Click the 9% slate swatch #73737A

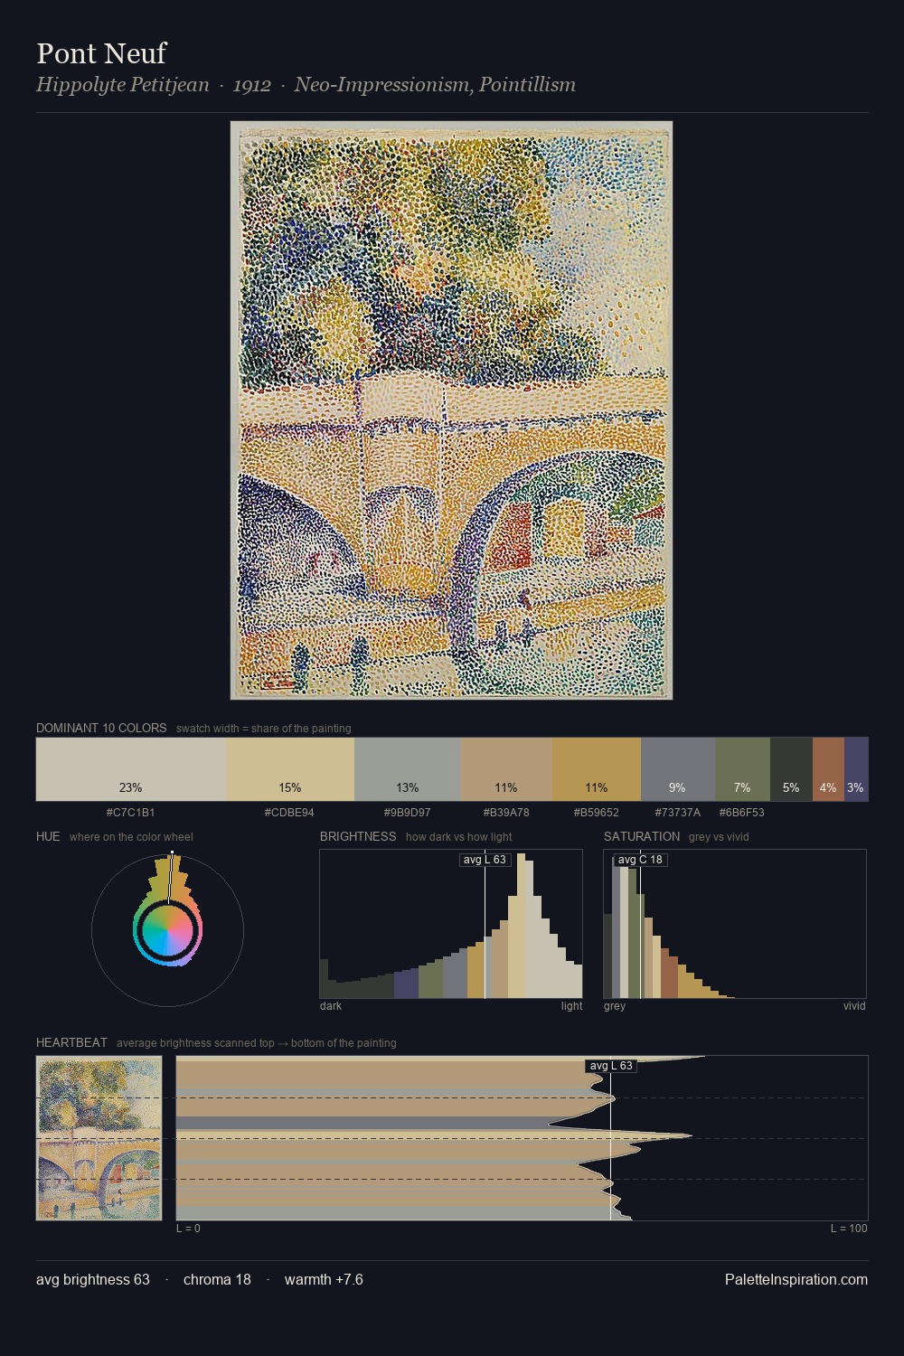(678, 769)
